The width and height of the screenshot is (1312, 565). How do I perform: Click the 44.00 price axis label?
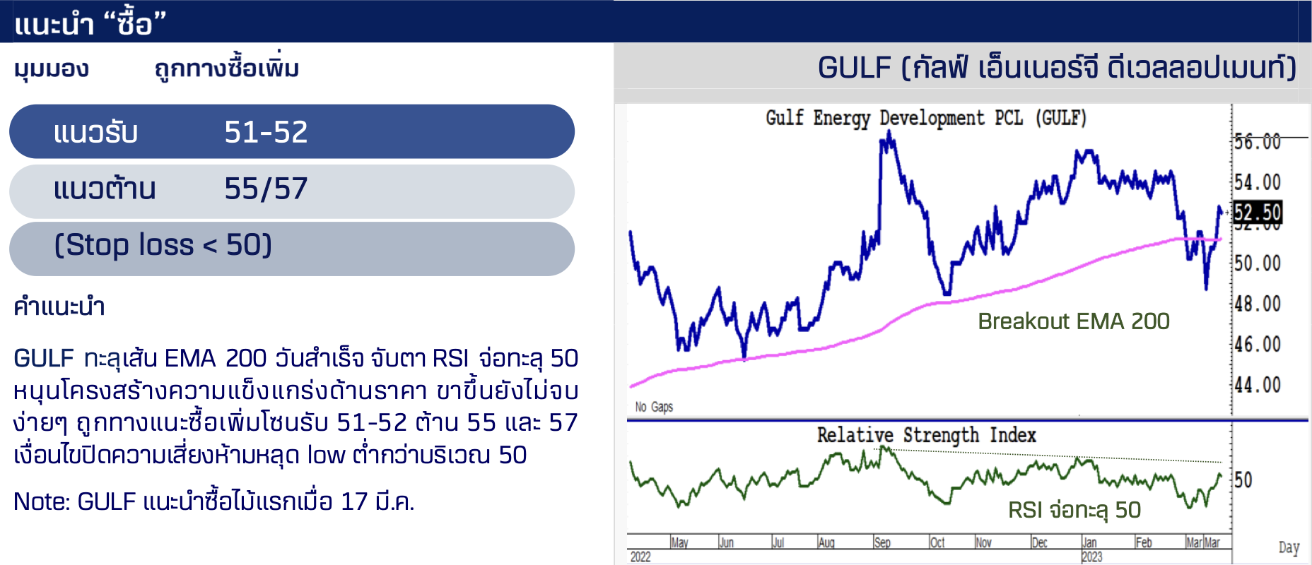pos(1258,385)
